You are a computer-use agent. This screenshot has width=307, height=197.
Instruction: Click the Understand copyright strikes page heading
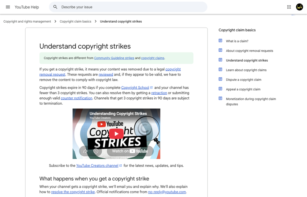coord(85,46)
